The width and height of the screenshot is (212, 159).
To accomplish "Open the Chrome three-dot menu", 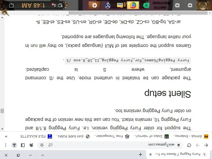I will (6, 145).
